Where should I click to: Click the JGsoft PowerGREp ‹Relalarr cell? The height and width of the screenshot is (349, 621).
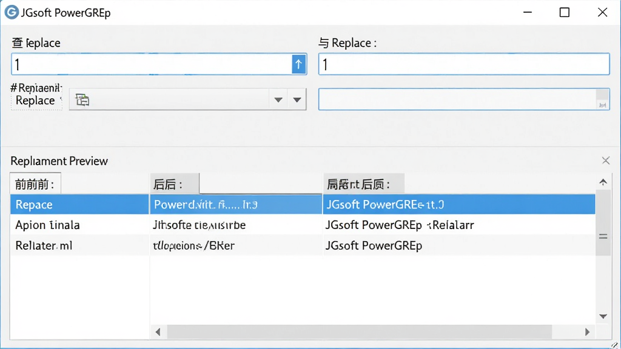459,225
